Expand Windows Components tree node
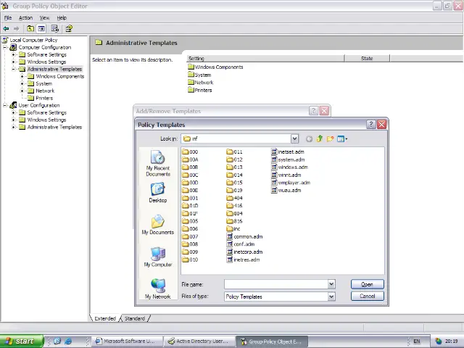This screenshot has height=348, width=464. pos(22,76)
